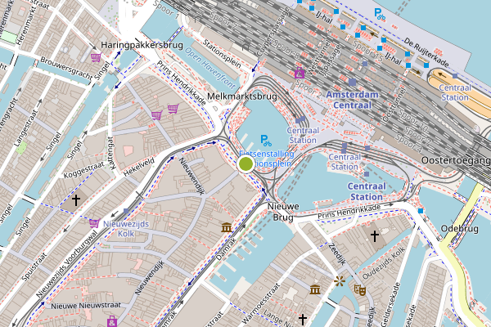Select the Open Havenfront water label

(x=210, y=68)
